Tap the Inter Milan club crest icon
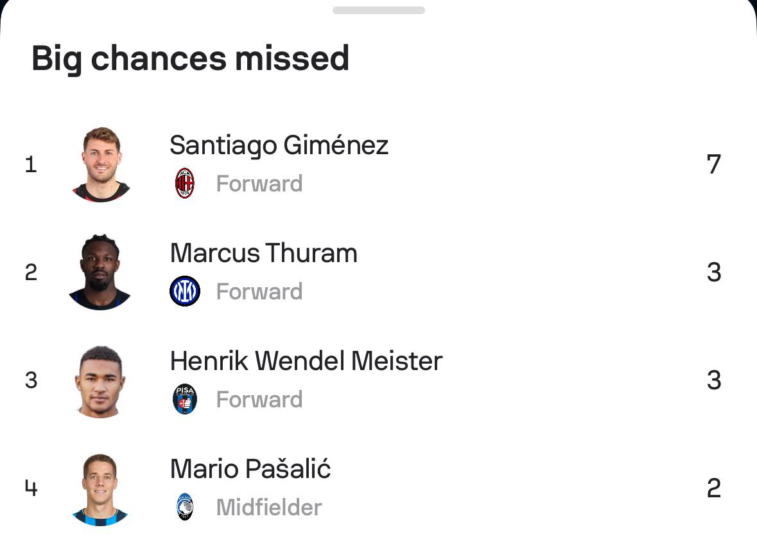 (185, 292)
